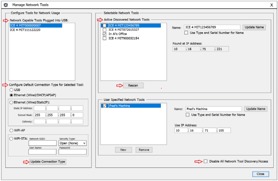Close dialog with the X in title bar
278x181 pixels.
coord(271,5)
